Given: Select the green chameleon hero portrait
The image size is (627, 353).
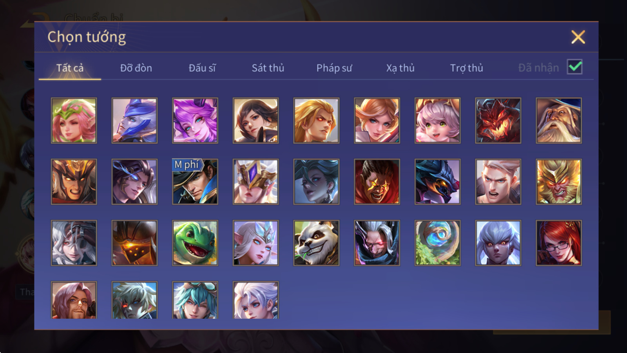Looking at the screenshot, I should (x=195, y=243).
